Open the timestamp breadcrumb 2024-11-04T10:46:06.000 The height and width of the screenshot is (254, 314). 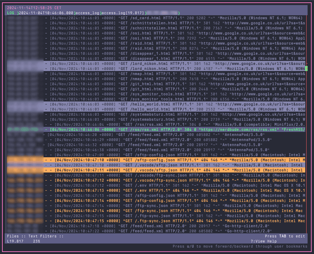pos(45,13)
